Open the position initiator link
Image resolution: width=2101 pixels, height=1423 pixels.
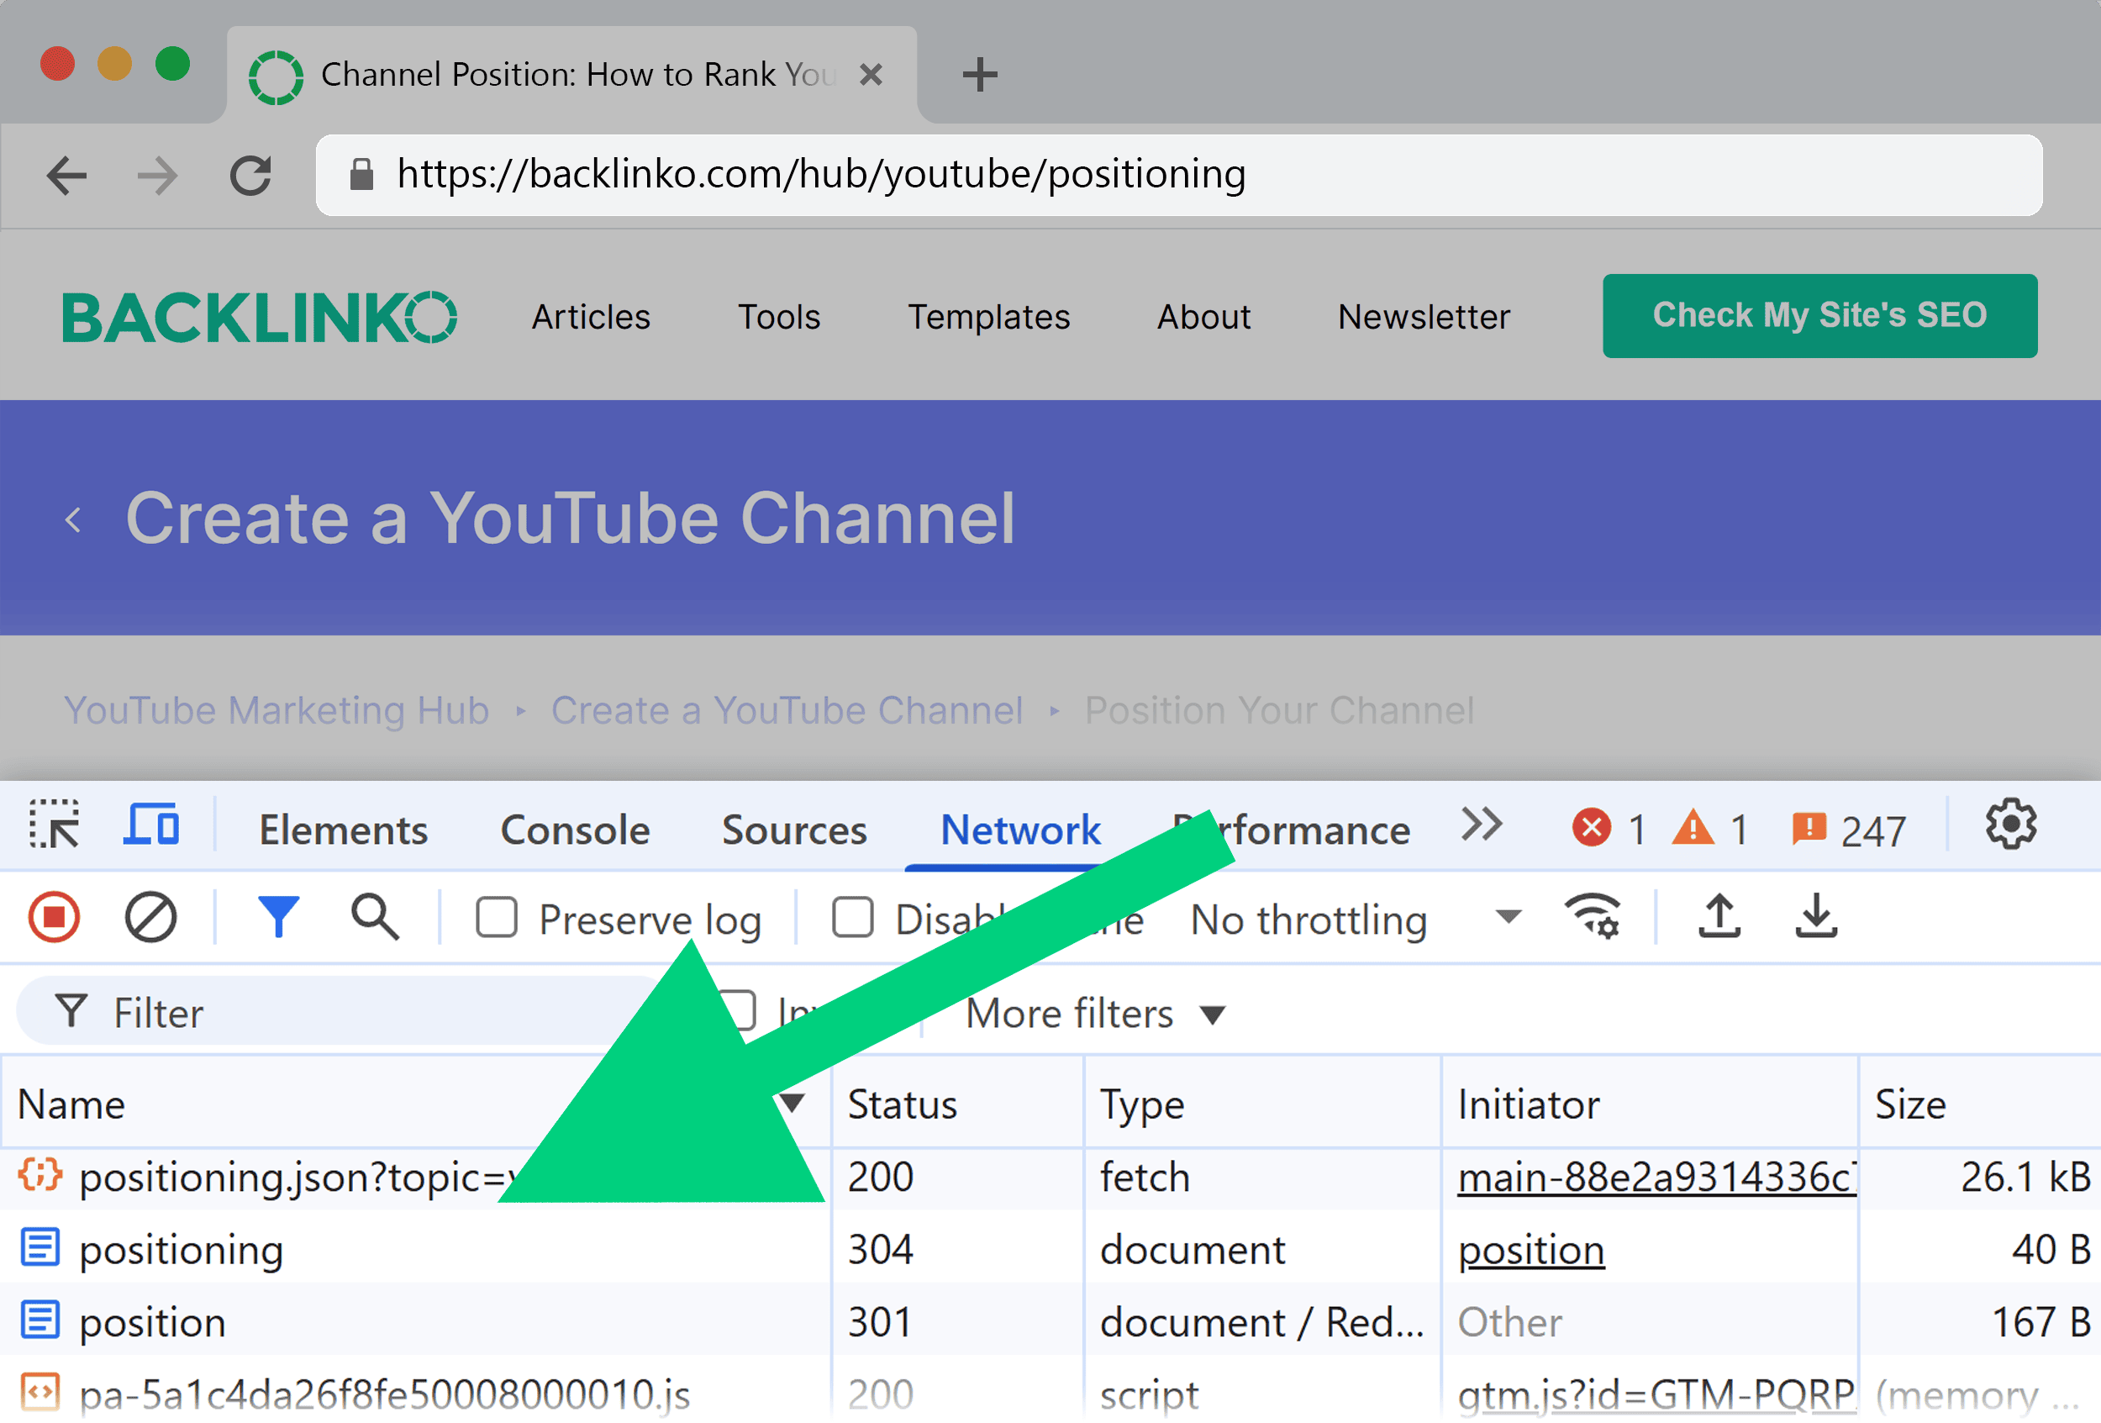(1531, 1252)
